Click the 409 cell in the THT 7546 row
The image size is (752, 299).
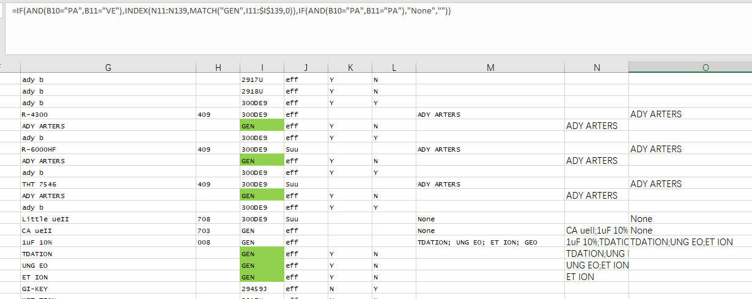tap(218, 184)
